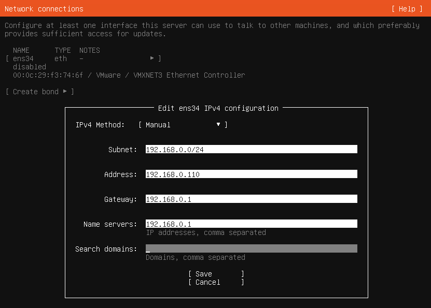431x308 pixels.
Task: Click the Edit ens34 IPv4 configuration title
Action: (x=218, y=108)
